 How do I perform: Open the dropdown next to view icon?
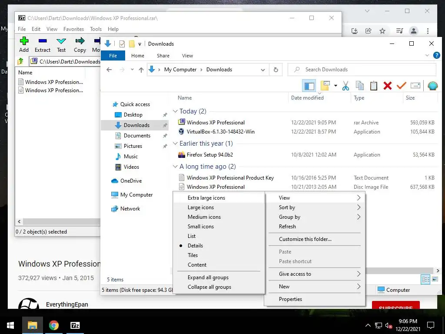click(335, 86)
